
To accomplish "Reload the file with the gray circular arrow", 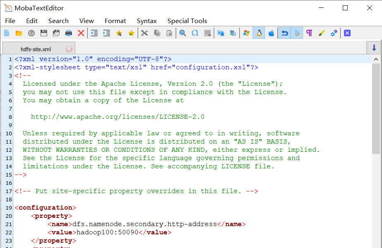I will coord(31,33).
